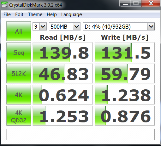The height and width of the screenshot is (146, 161).
Task: Click the Write [MB/s] column header
Action: 125,37
